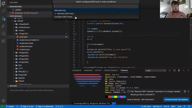Expand the +Project04+ folder
192x108 pixels.
tap(14, 59)
